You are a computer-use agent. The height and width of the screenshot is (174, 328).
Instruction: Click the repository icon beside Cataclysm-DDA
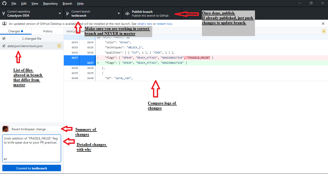(3, 14)
